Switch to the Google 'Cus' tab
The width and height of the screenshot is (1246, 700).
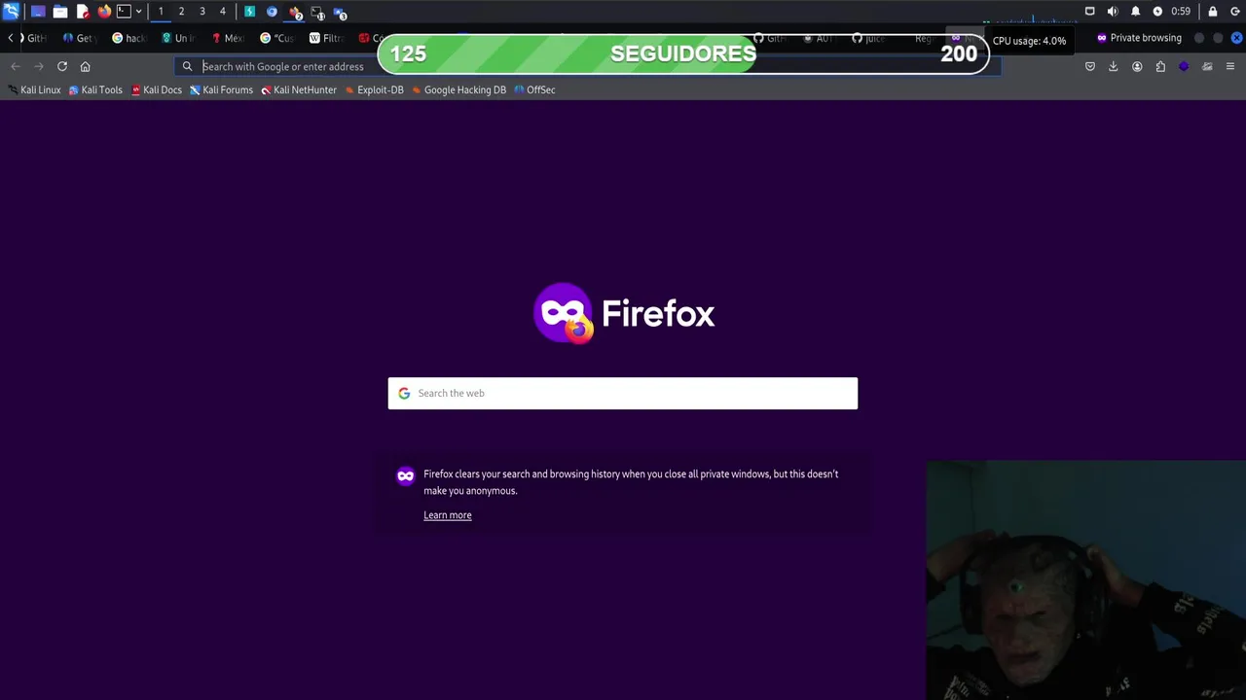[278, 38]
